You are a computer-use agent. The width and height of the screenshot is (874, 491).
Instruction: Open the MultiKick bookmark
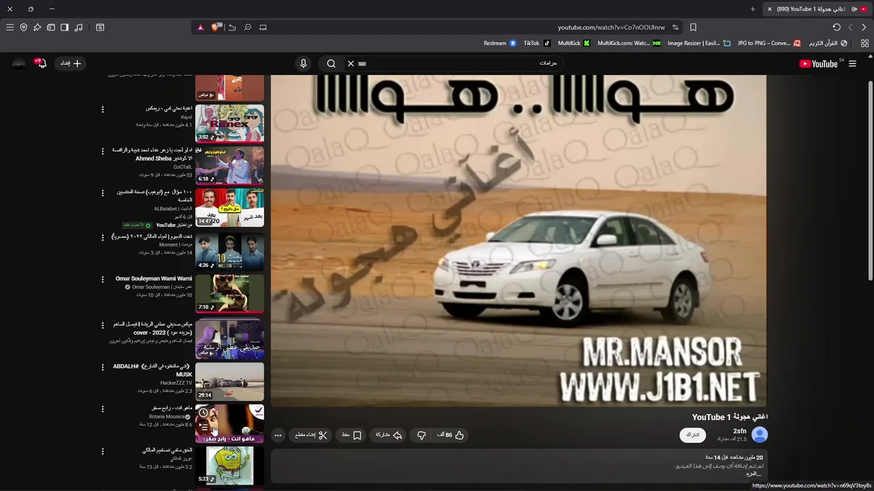(574, 43)
